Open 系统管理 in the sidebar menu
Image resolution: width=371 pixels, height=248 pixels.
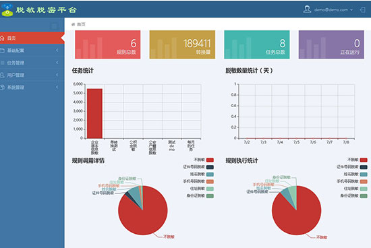click(x=32, y=87)
